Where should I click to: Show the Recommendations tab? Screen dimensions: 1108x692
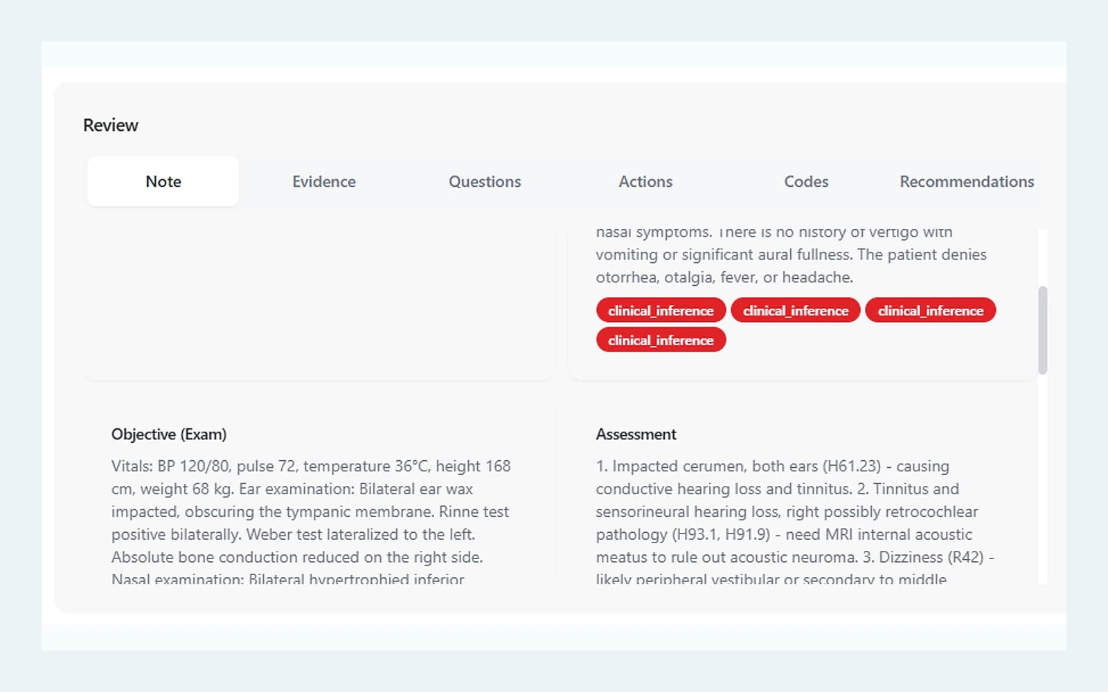click(x=967, y=181)
